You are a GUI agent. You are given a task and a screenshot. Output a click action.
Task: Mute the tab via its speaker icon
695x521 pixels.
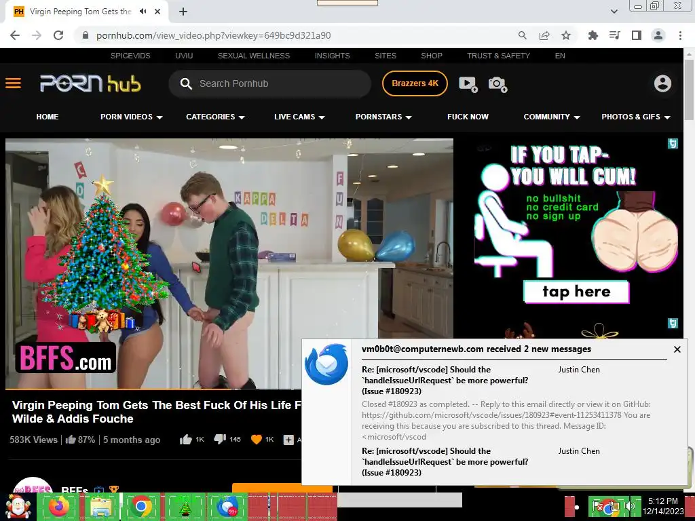[x=143, y=12]
